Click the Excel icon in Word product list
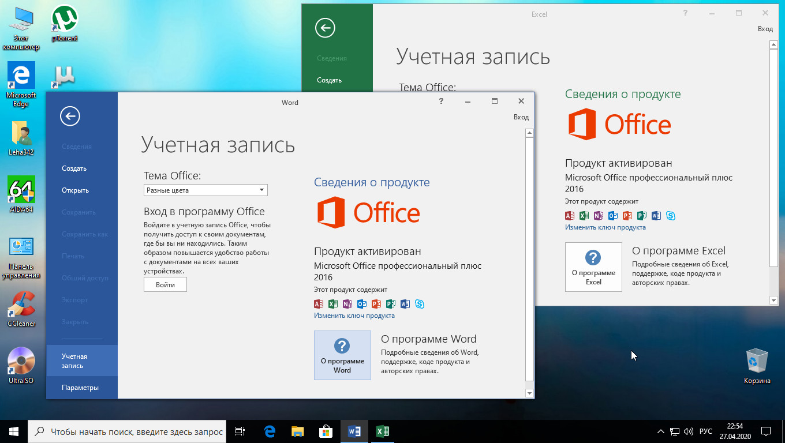The image size is (785, 443). [x=333, y=304]
